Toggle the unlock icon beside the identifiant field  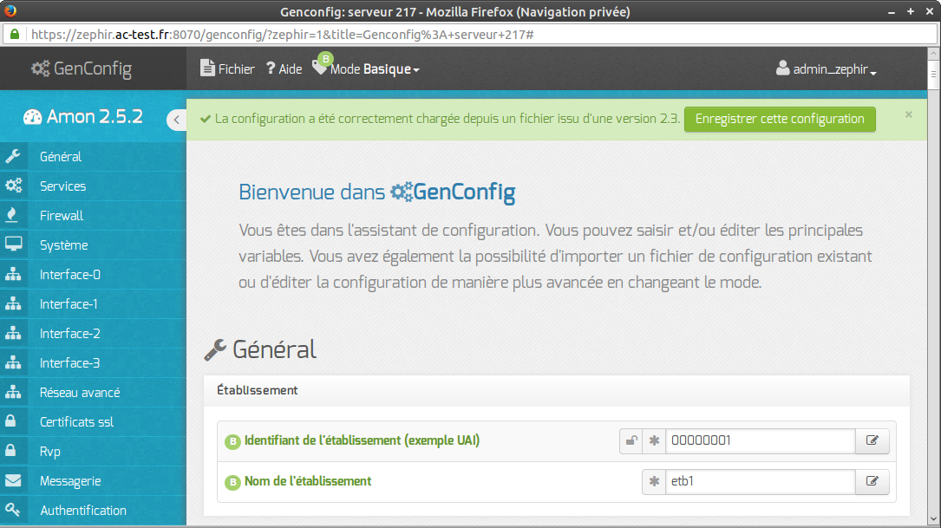coord(631,440)
